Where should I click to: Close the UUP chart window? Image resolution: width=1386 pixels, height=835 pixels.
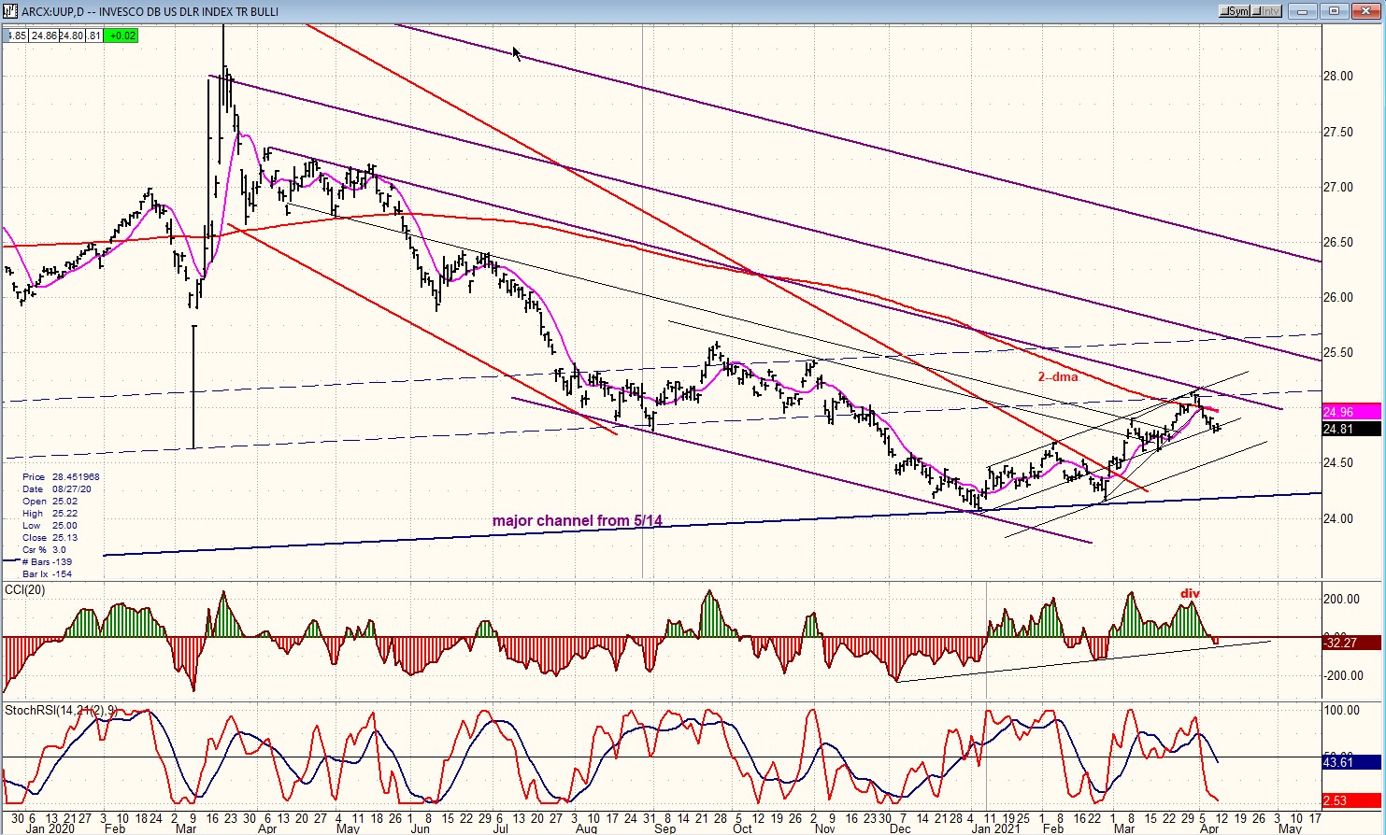[x=1365, y=11]
